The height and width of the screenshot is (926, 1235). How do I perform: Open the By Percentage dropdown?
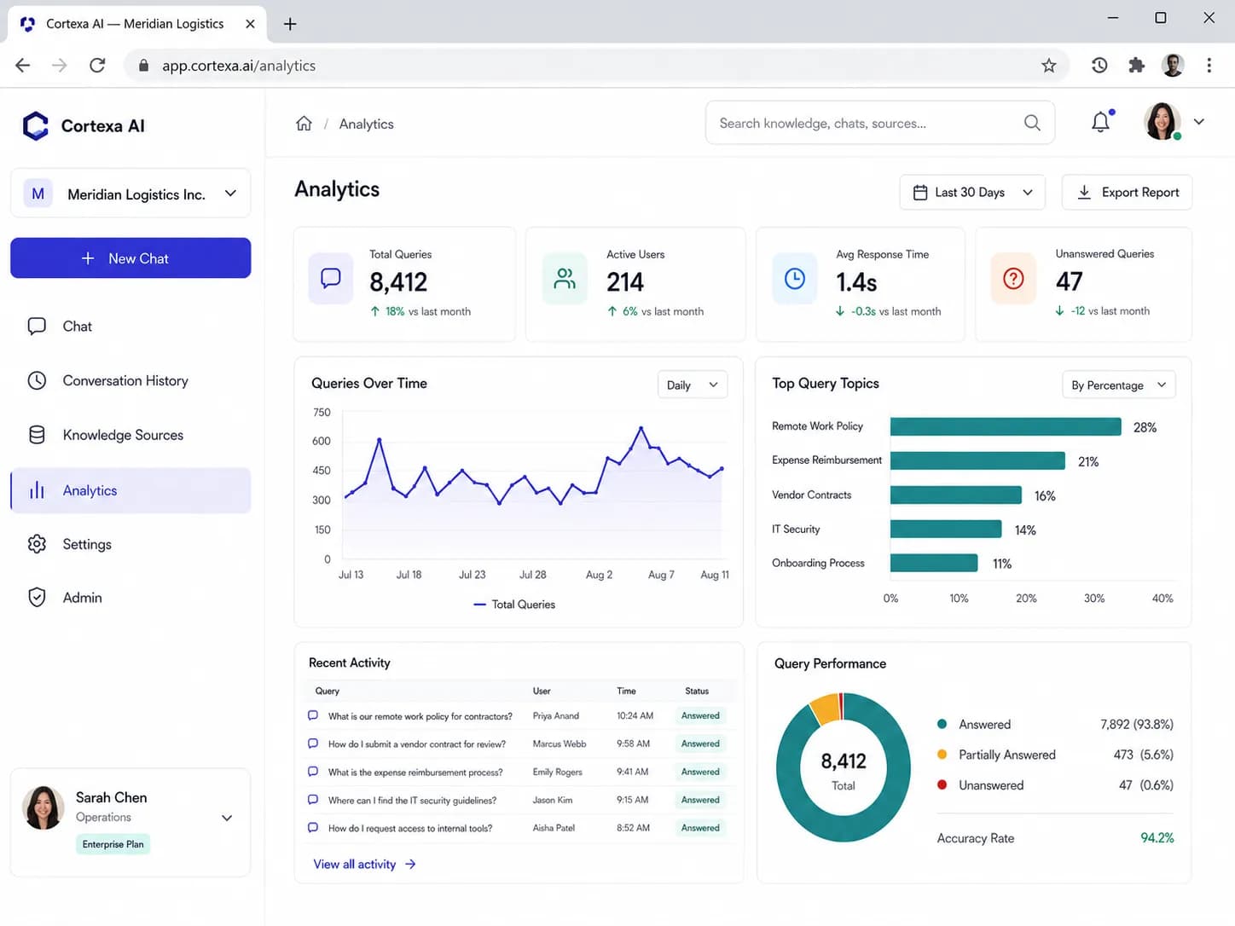click(x=1118, y=385)
